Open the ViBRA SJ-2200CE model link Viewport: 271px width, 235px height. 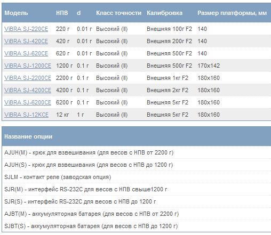click(28, 78)
